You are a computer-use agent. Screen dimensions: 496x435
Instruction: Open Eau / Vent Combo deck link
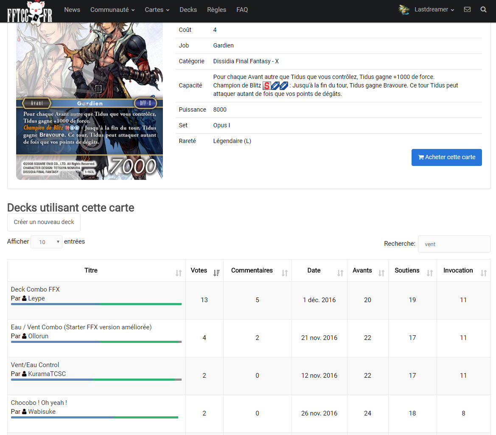tap(81, 327)
